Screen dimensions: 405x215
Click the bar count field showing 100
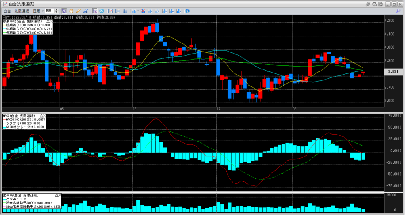click(x=49, y=11)
